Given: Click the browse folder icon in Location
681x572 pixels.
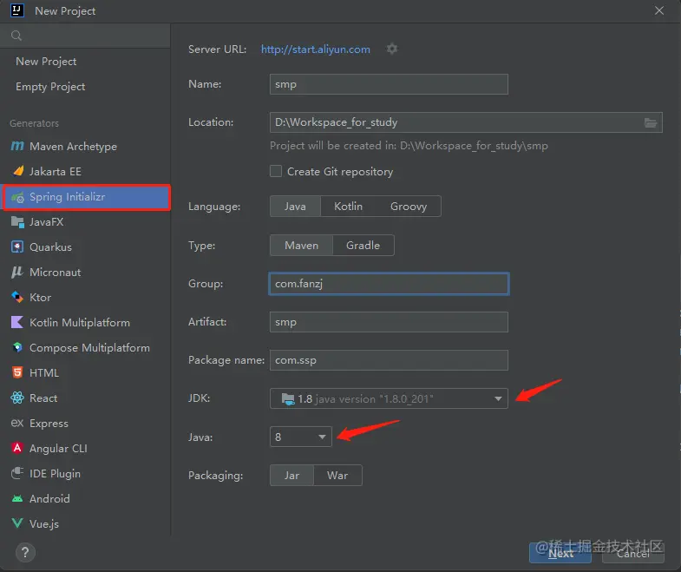Looking at the screenshot, I should point(650,122).
